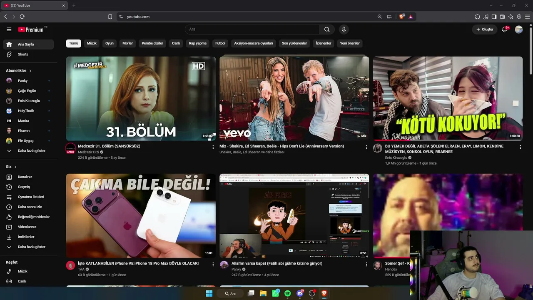Open Shorts in the sidebar
Viewport: 533px width, 300px height.
click(28, 54)
